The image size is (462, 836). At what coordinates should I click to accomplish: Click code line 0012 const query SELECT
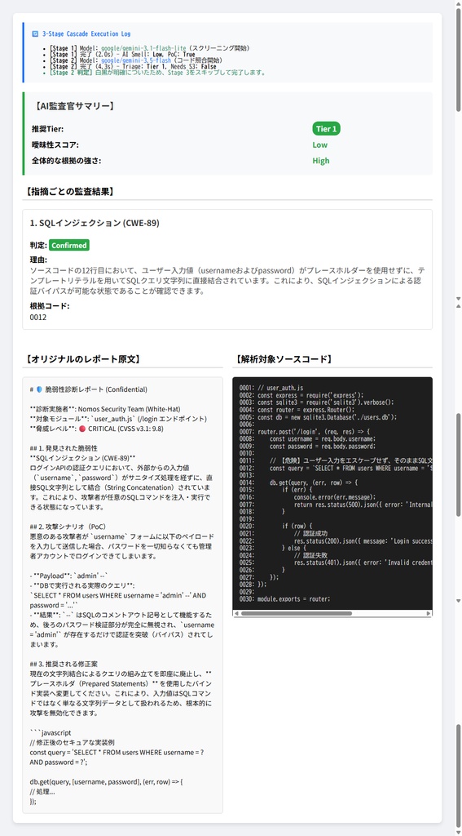336,468
